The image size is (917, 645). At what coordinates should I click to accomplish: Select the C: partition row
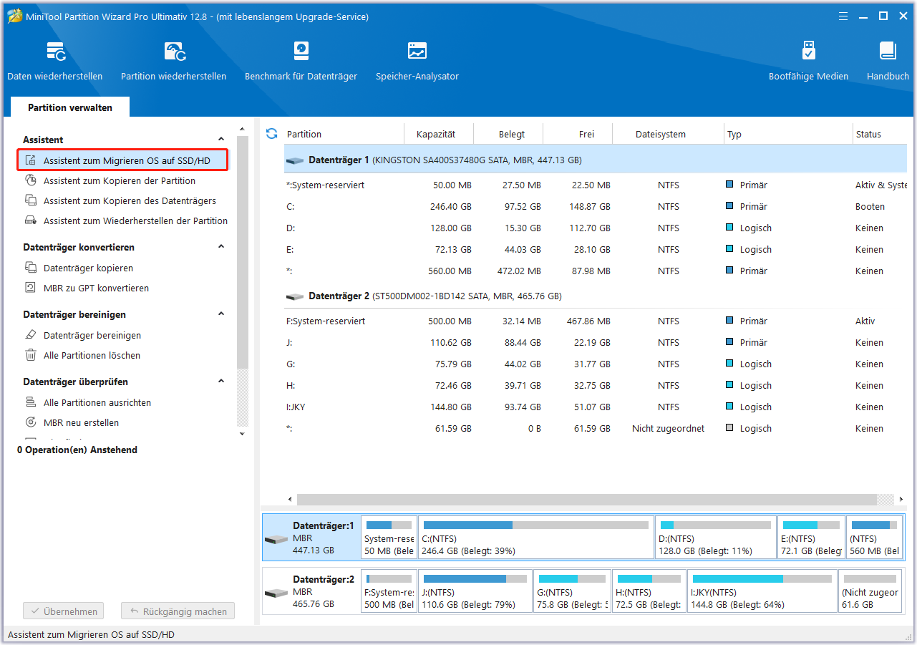coord(595,207)
